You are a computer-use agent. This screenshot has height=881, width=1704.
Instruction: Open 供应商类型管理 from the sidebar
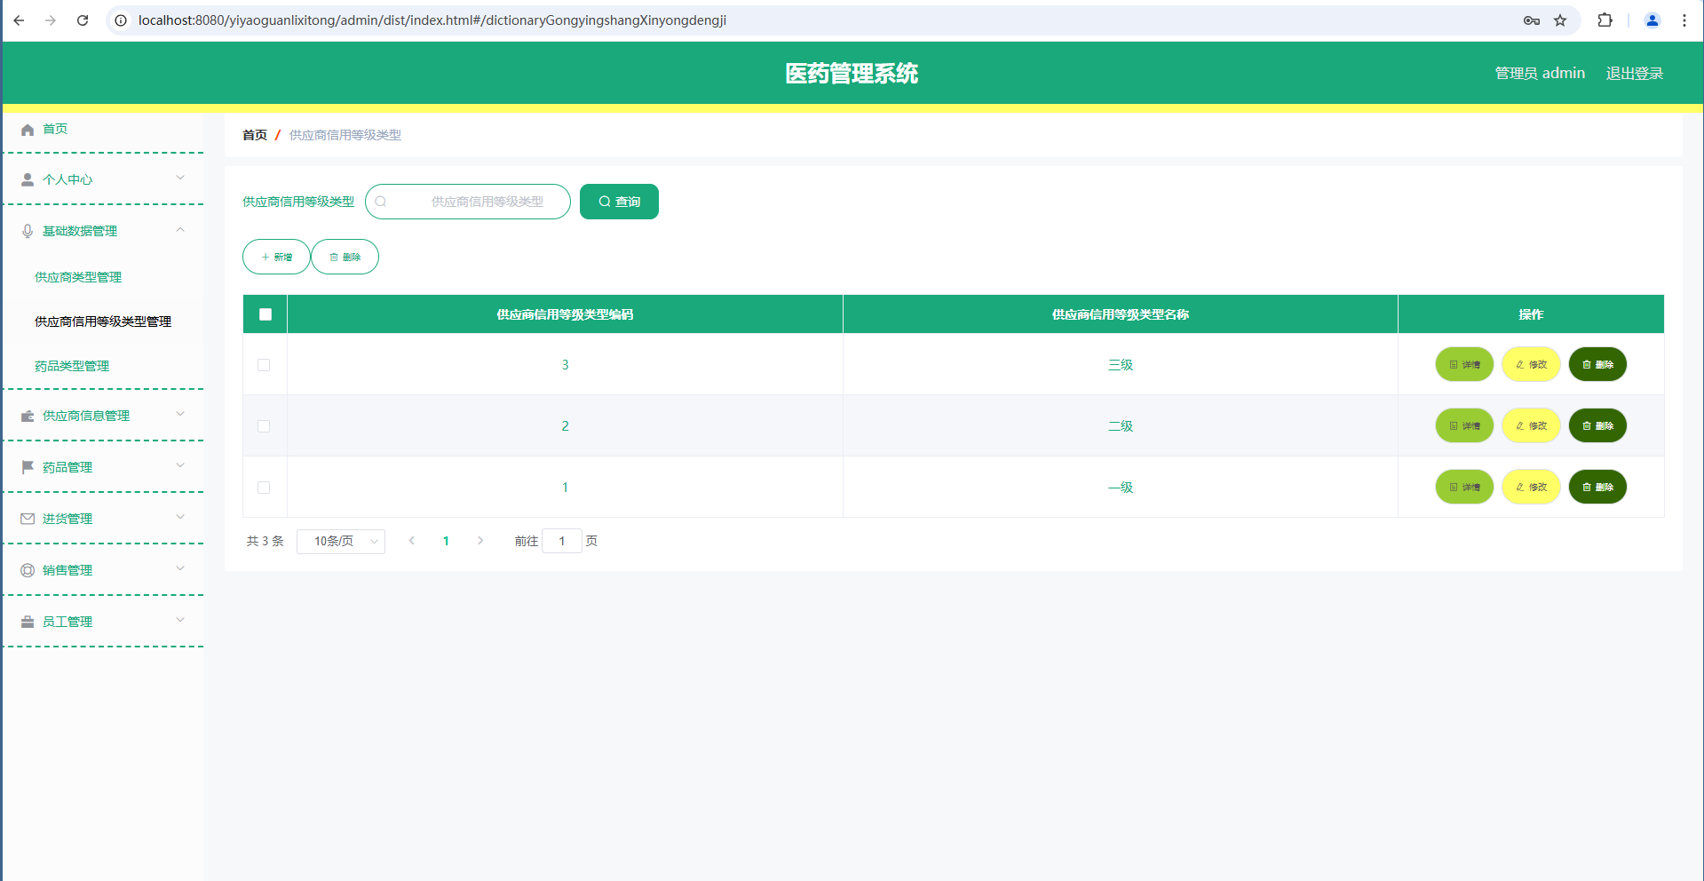point(77,276)
